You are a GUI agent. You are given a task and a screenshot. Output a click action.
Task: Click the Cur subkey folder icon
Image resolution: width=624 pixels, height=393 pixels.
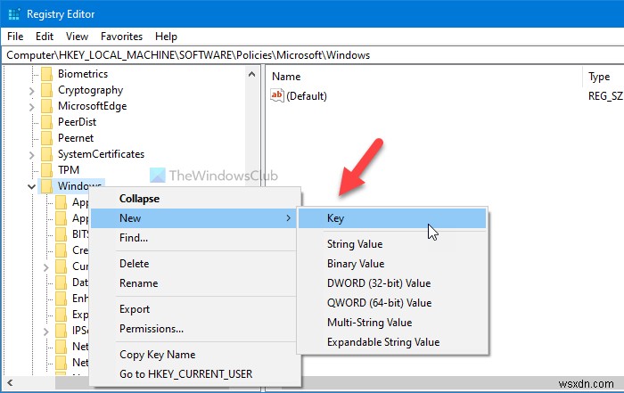(62, 266)
